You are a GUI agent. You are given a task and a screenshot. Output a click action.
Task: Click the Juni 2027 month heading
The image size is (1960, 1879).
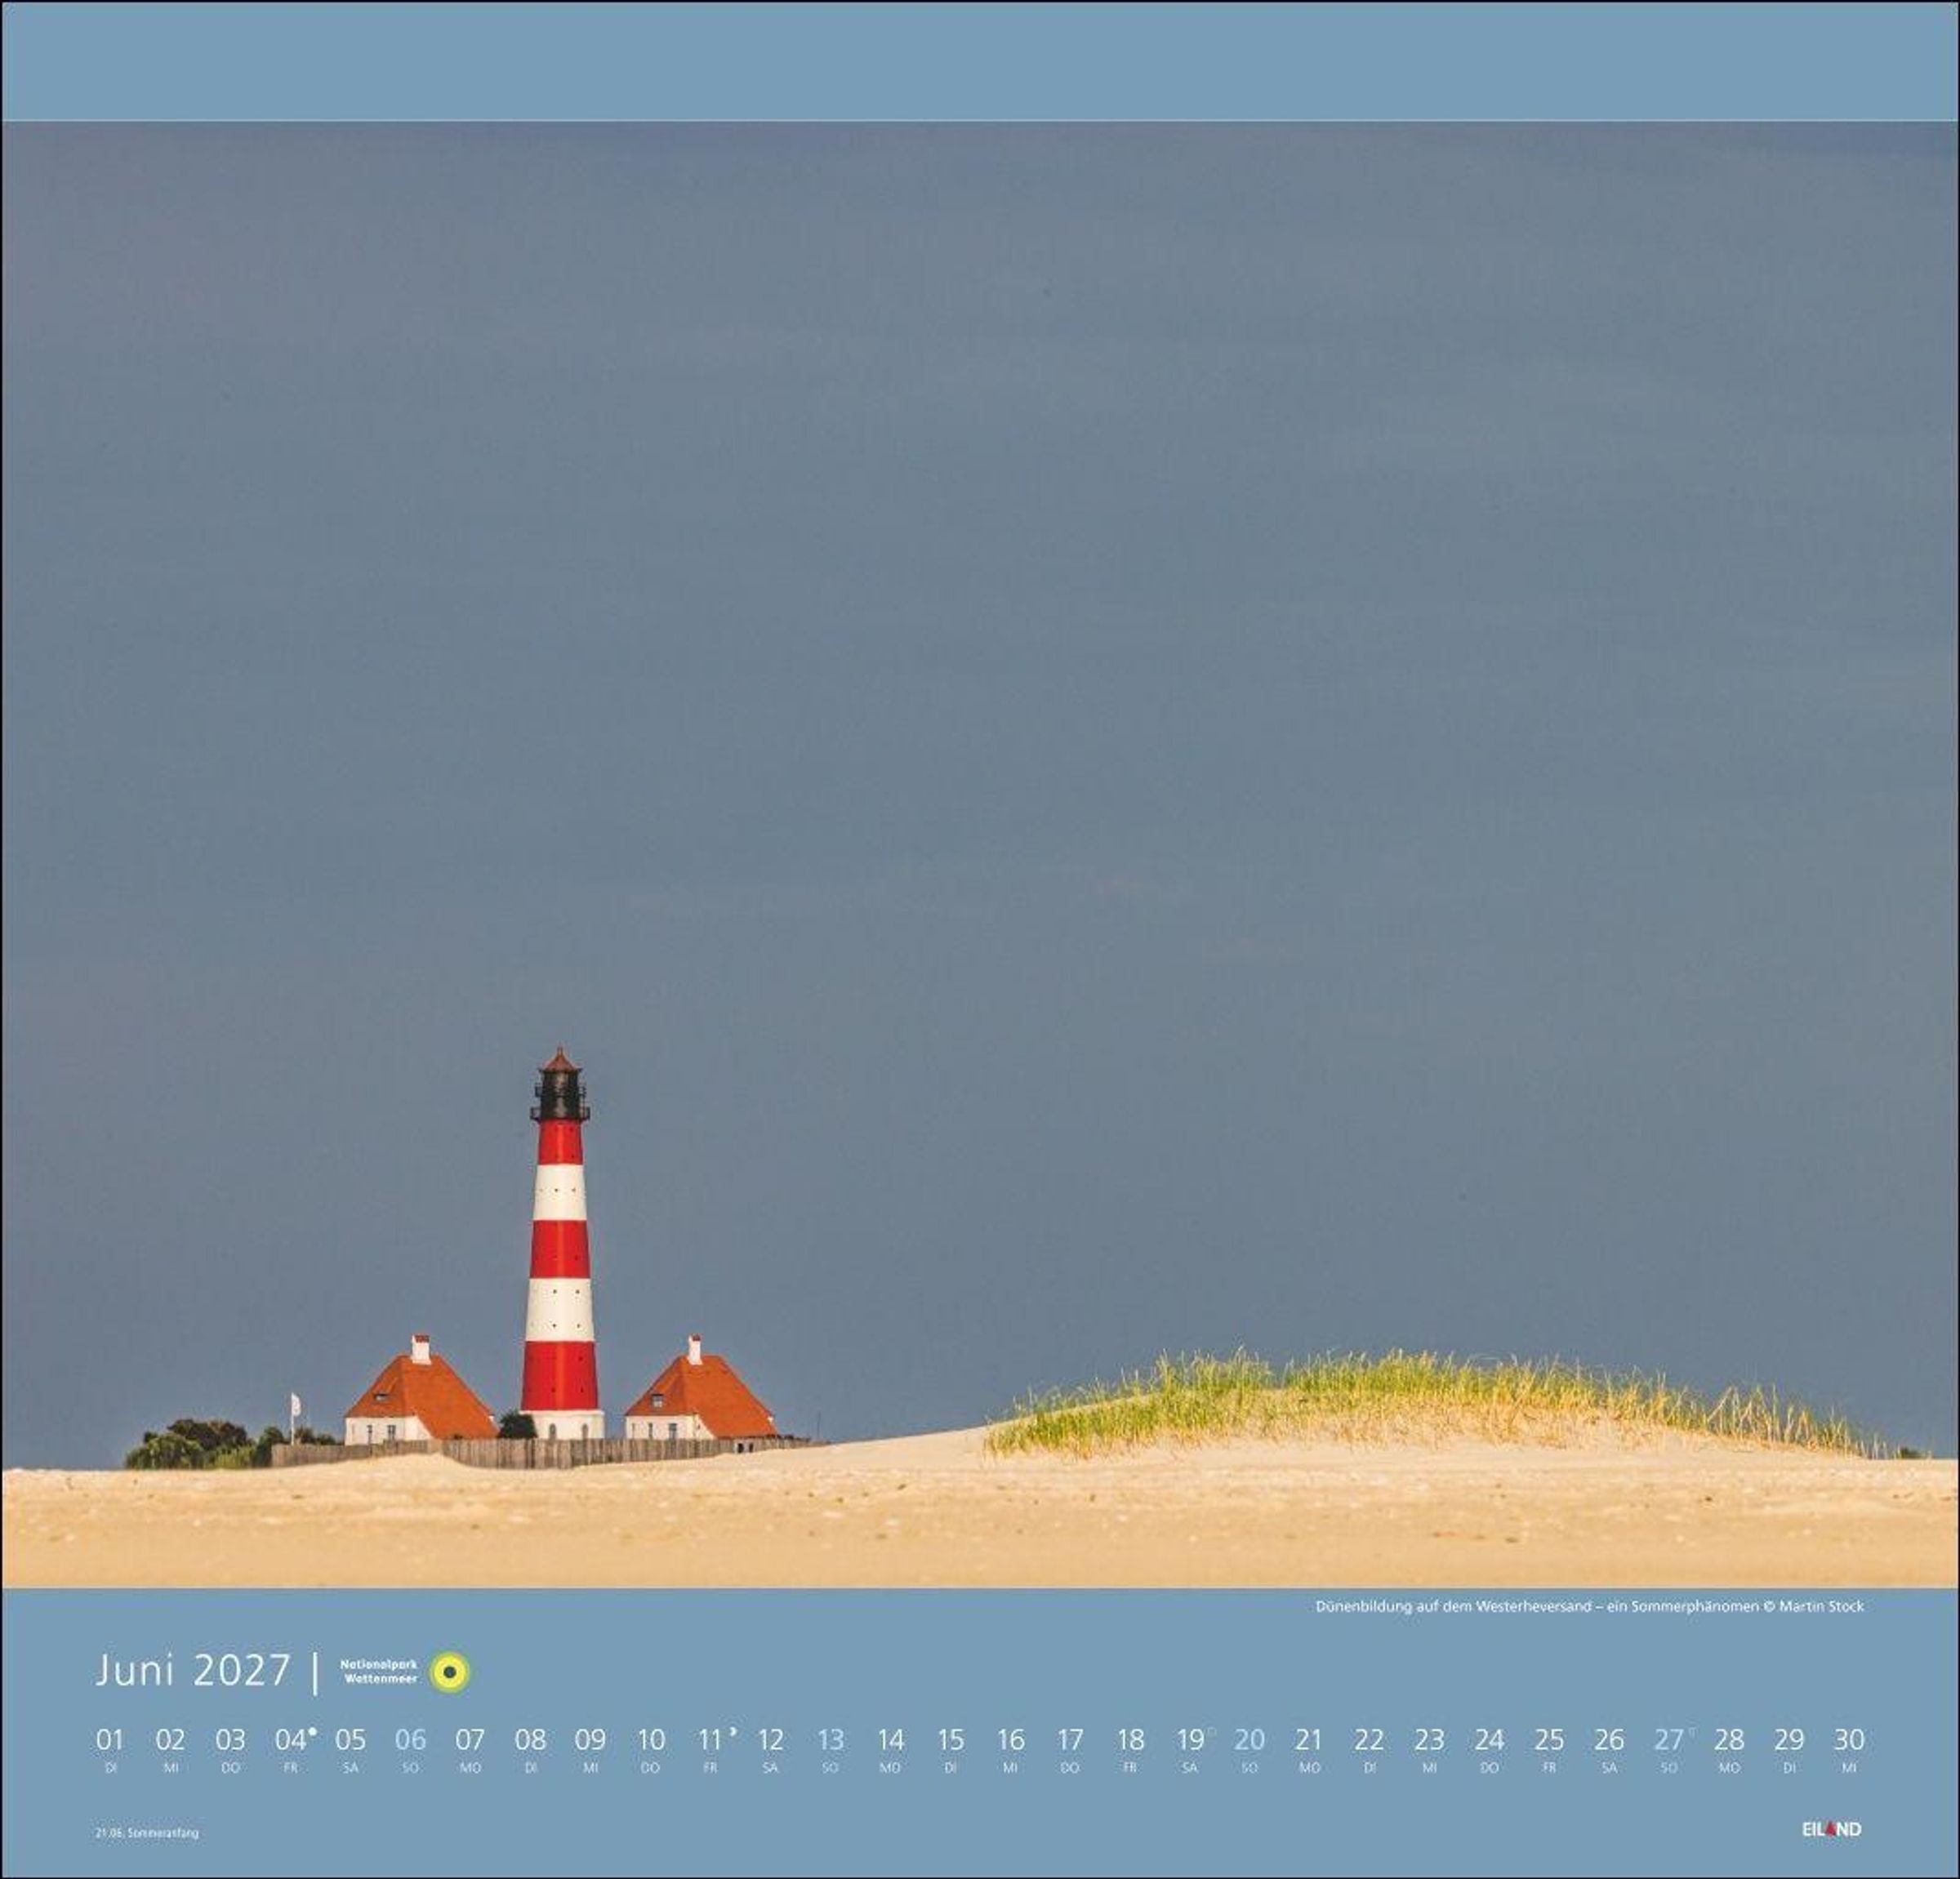[193, 1671]
